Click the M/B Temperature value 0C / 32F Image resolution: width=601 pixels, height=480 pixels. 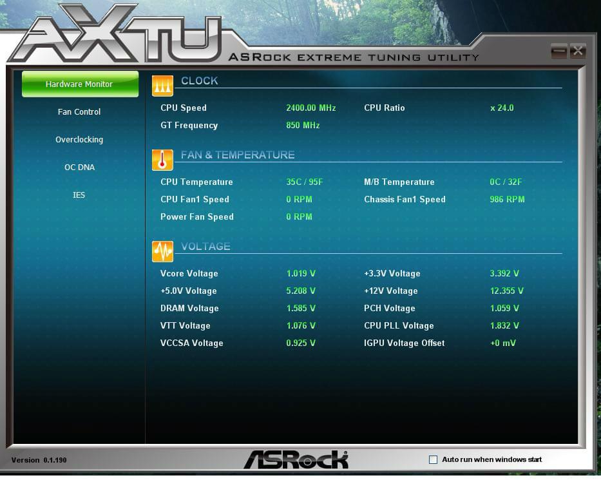[x=506, y=182]
